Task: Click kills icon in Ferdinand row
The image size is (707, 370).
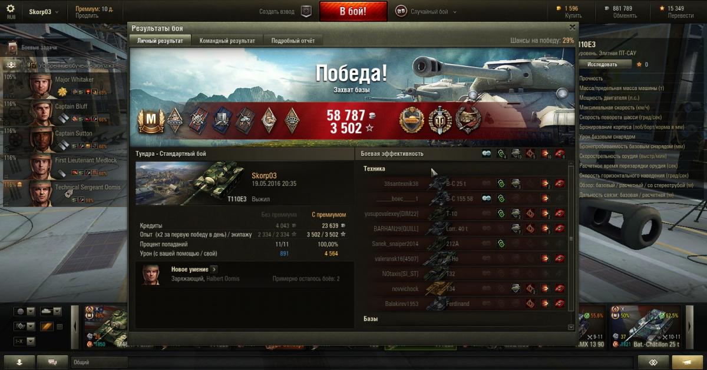Action: [x=559, y=304]
